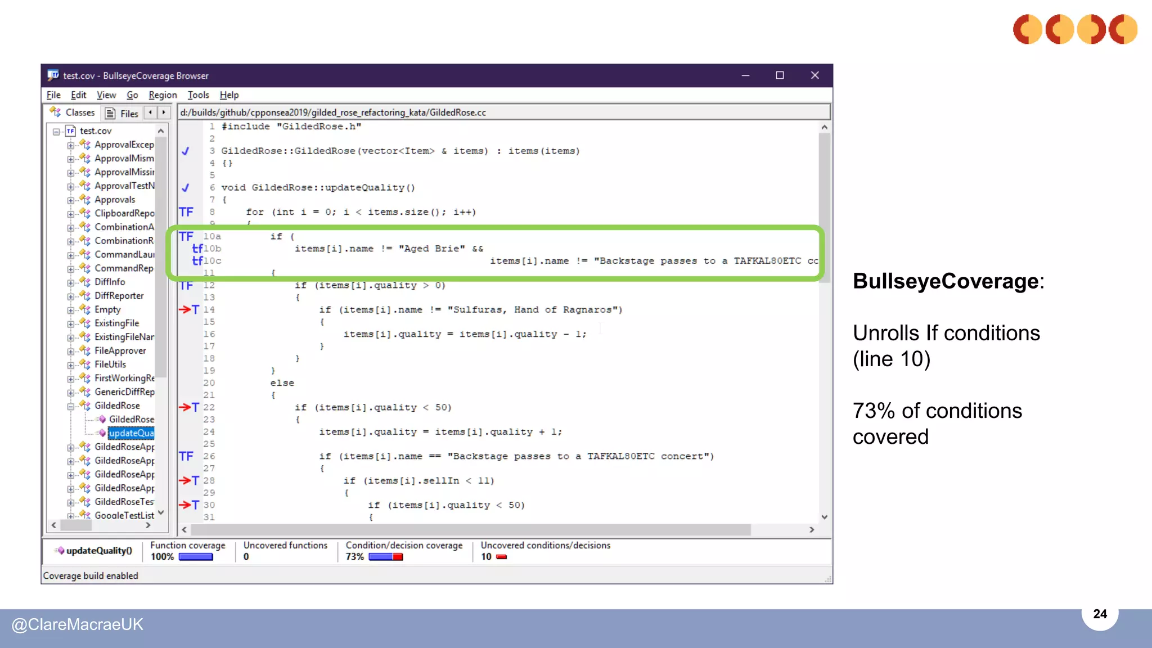Open the File menu
This screenshot has width=1152, height=648.
(x=53, y=94)
